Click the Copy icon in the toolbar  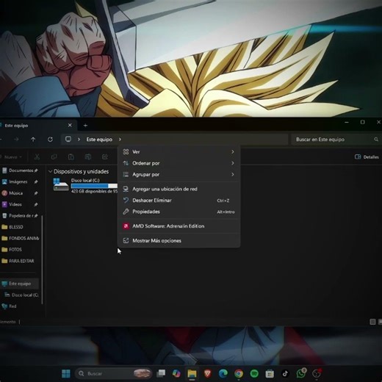54,157
